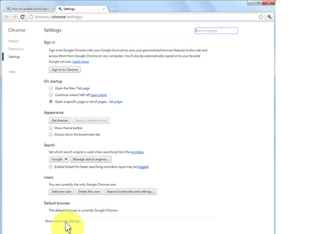This screenshot has height=234, width=313.
Task: Select the Open the New Tab page option
Action: pyautogui.click(x=51, y=88)
